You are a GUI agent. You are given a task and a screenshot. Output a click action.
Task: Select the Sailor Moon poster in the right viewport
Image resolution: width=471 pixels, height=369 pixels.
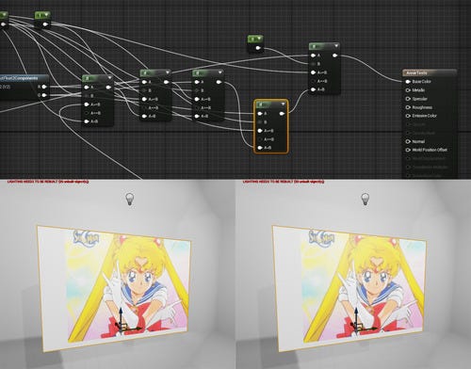point(349,288)
